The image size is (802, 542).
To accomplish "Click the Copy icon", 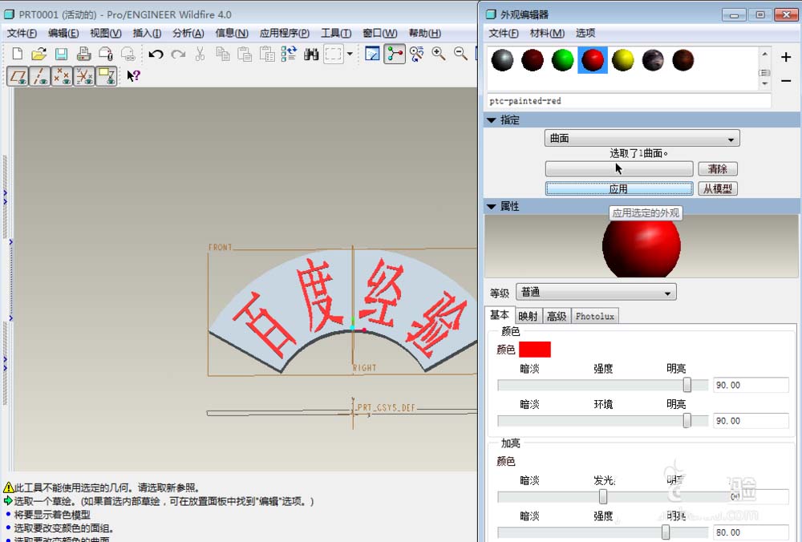I will [x=222, y=54].
